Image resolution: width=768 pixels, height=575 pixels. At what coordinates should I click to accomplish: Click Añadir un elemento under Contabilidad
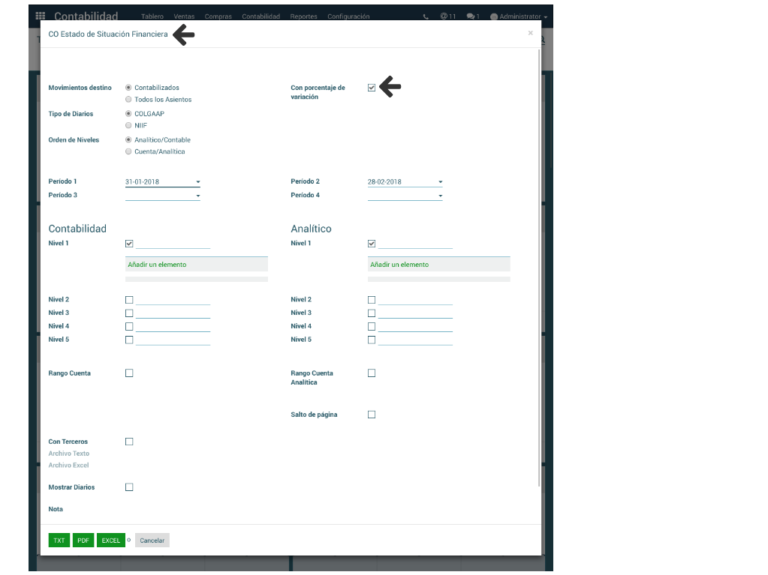(x=158, y=265)
